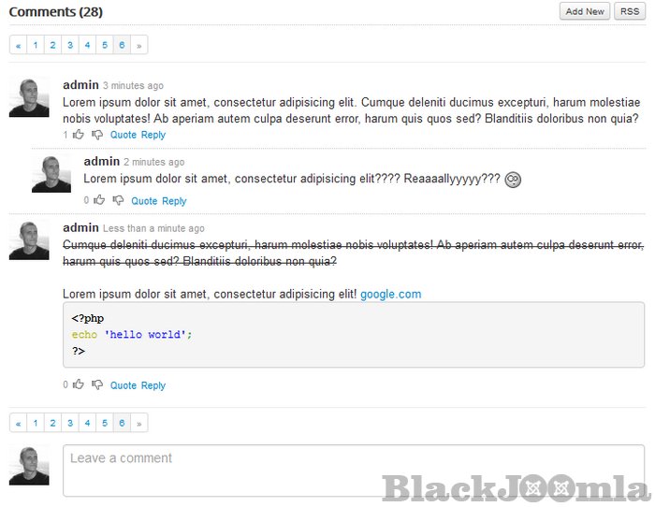Go to the next page using bottom » arrow
This screenshot has height=507, width=655.
(139, 424)
